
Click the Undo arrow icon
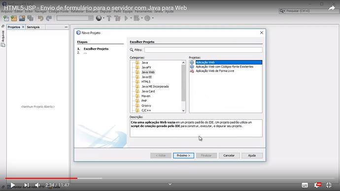40,18
